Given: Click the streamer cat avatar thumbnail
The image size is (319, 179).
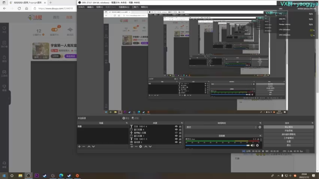Looking at the screenshot, I should [41, 51].
